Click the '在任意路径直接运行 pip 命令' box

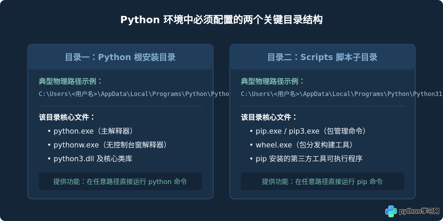tap(323, 181)
